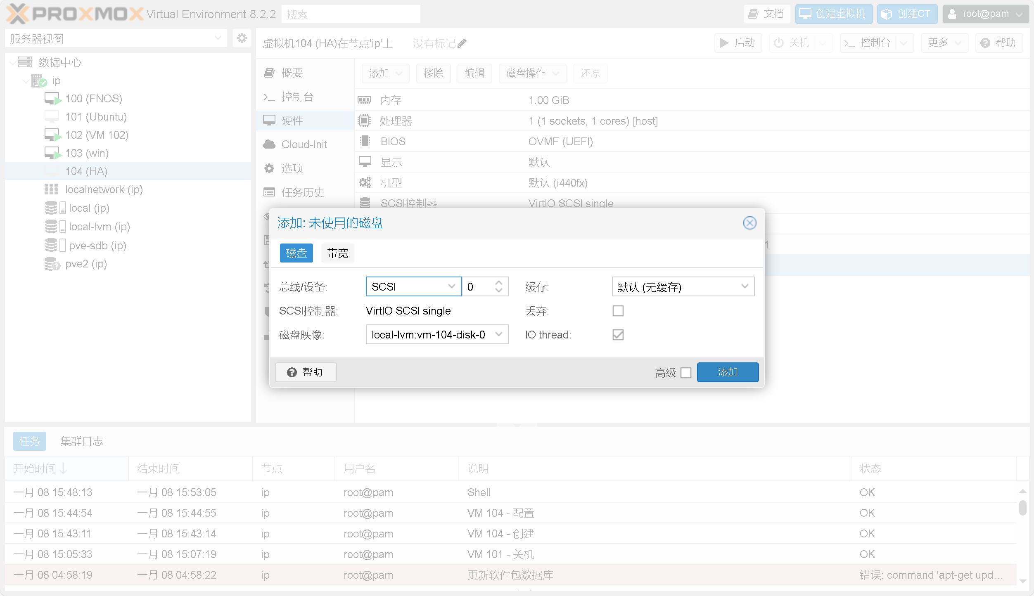Click the summary book icon
This screenshot has width=1034, height=596.
(269, 73)
